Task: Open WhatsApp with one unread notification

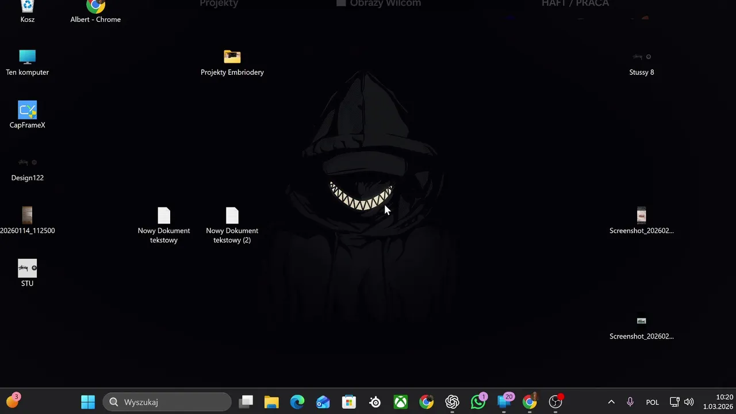Action: 478,402
